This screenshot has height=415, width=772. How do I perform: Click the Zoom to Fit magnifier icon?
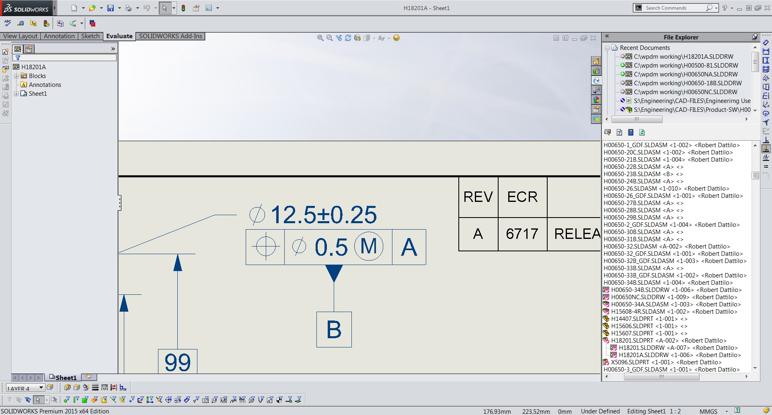(x=320, y=38)
